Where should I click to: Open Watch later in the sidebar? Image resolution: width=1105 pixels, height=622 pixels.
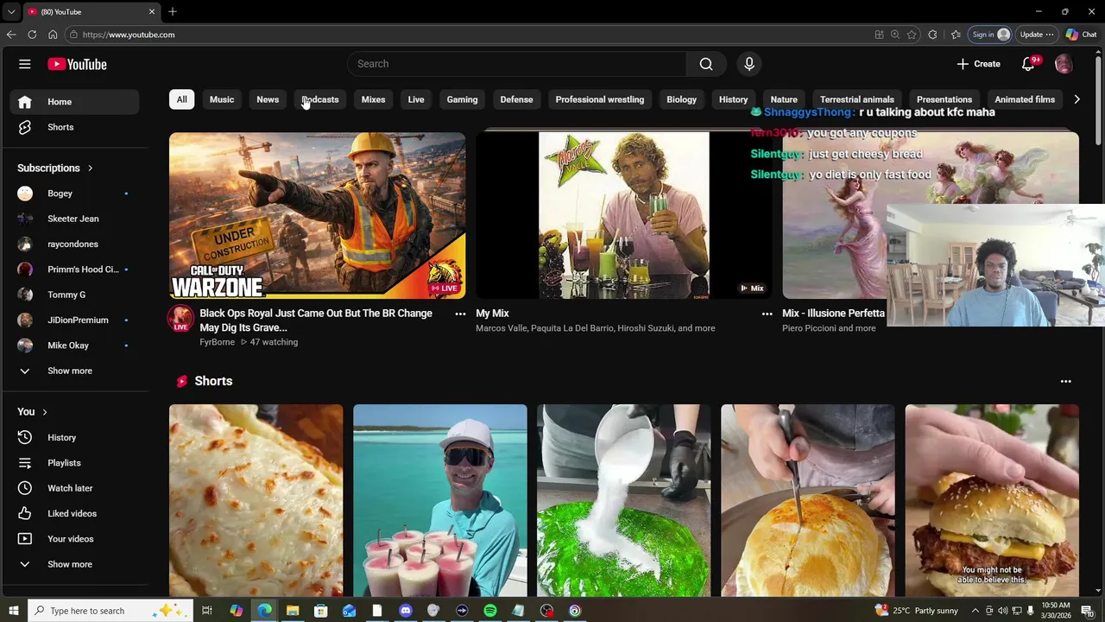coord(74,488)
